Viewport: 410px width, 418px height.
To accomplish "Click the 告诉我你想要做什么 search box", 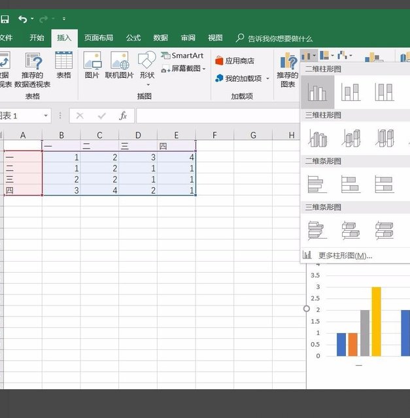I will pos(275,39).
